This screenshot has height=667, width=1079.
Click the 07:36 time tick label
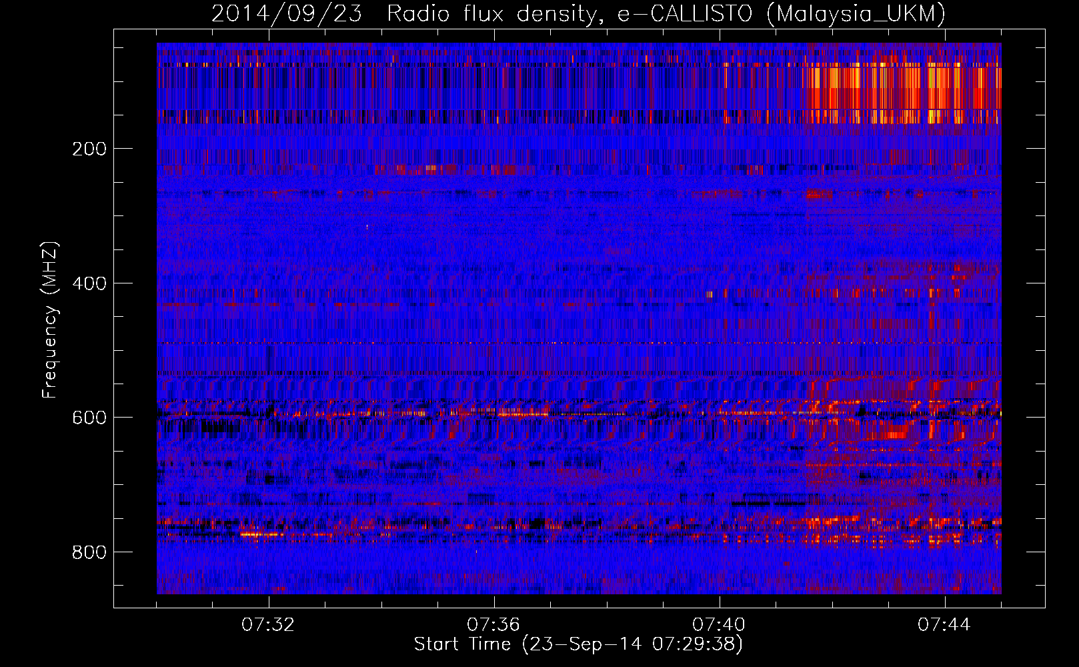[493, 625]
